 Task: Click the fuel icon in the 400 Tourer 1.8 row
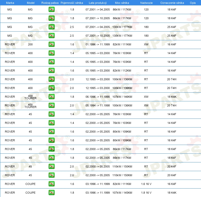[51, 97]
